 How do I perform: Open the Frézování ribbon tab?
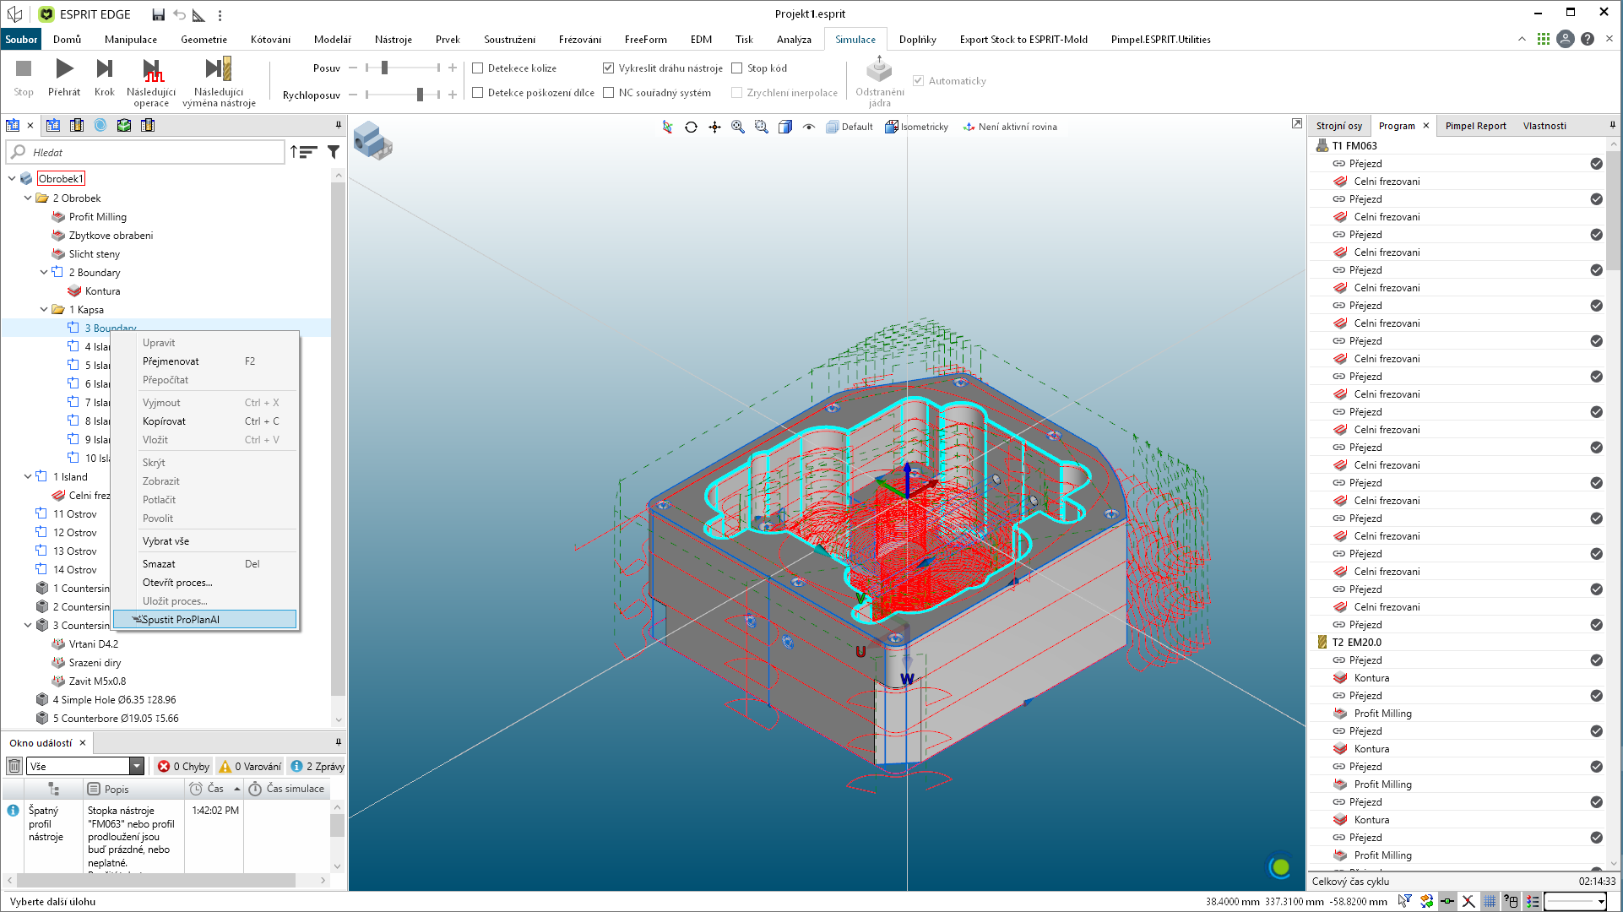coord(579,40)
